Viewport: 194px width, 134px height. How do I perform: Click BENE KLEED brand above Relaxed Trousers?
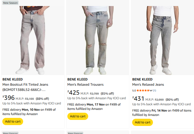tap(77, 79)
